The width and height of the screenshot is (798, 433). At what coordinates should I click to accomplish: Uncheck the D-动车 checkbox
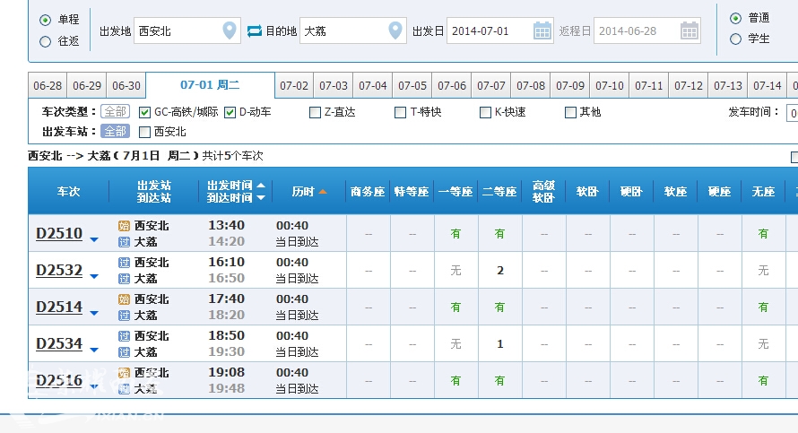tap(230, 112)
